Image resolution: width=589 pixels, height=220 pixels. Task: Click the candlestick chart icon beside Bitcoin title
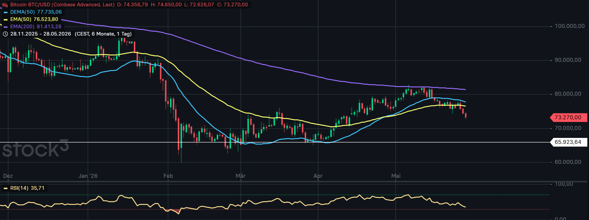(5, 5)
